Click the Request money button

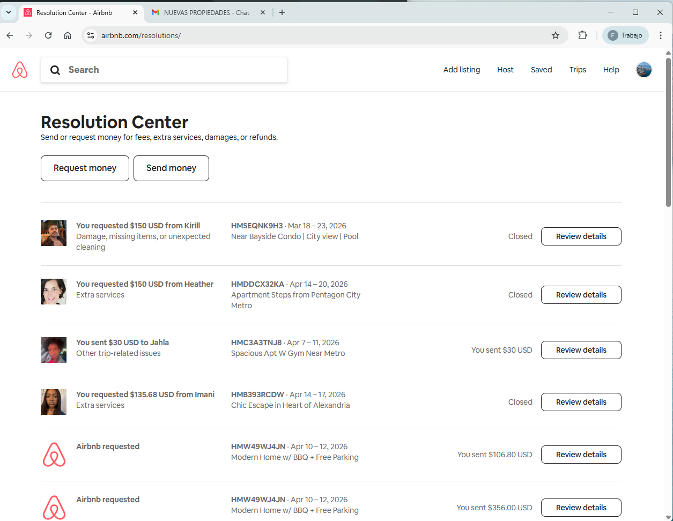(85, 168)
